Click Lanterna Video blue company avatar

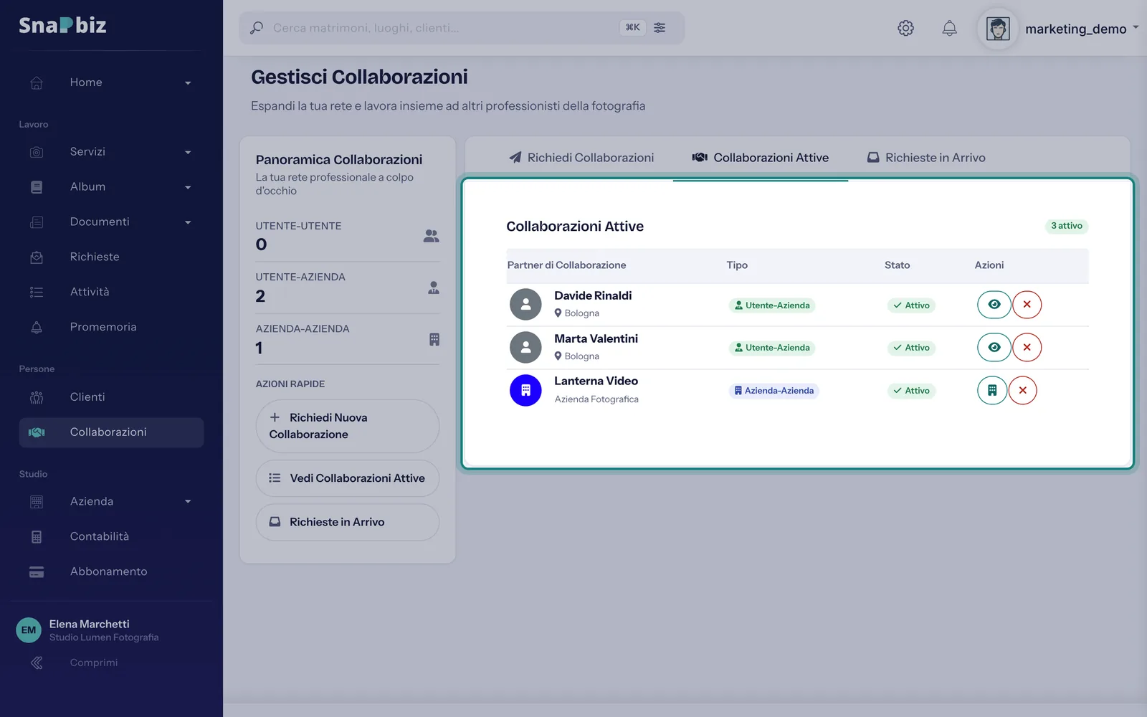pyautogui.click(x=525, y=391)
